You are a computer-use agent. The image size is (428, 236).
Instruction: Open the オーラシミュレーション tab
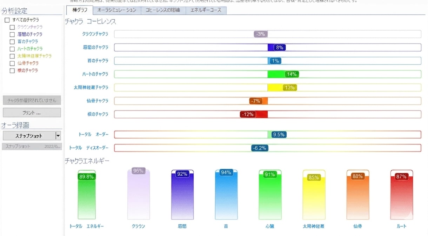[117, 11]
